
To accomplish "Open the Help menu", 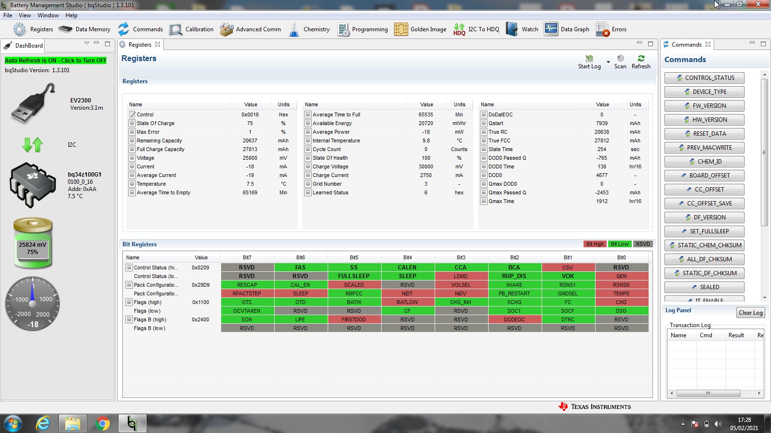I will pos(72,15).
